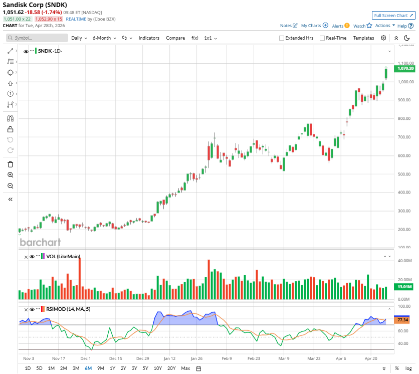Select the 5Y time range

coord(145,368)
